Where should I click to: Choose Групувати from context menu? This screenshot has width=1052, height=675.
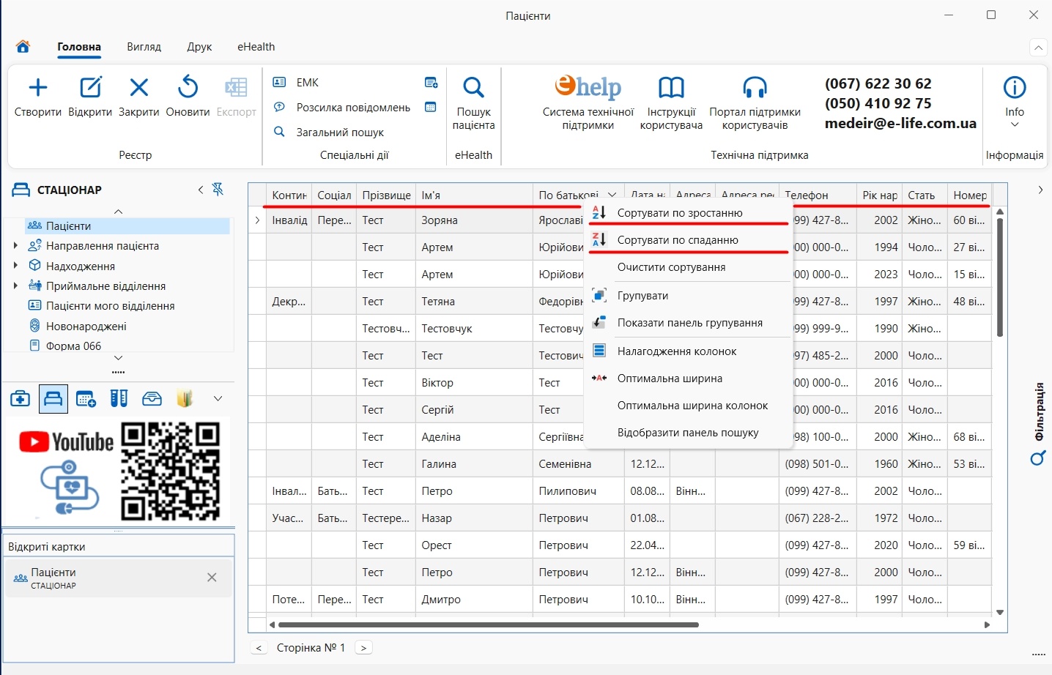coord(688,296)
